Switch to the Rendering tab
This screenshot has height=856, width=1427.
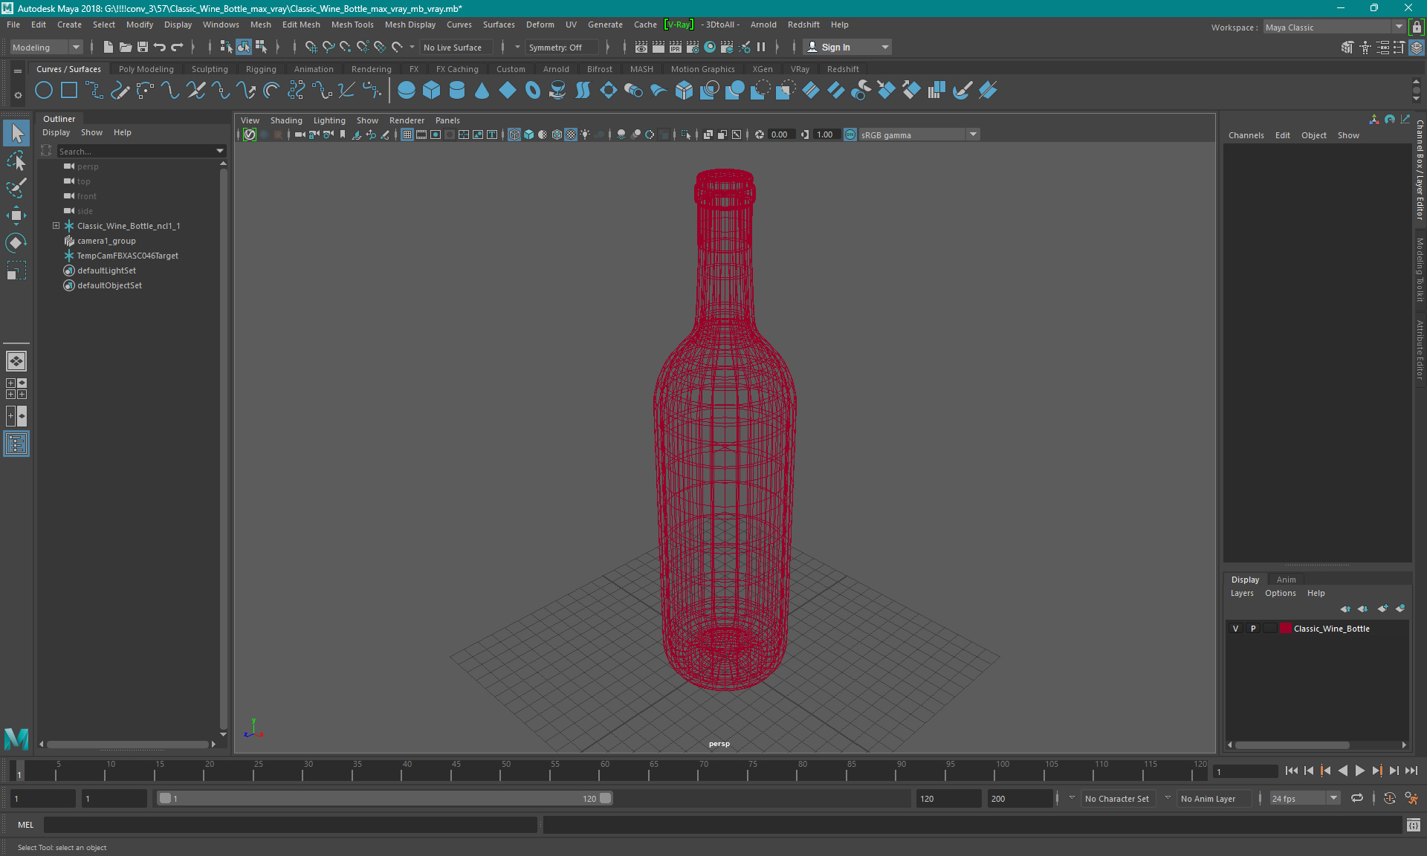[x=371, y=68]
